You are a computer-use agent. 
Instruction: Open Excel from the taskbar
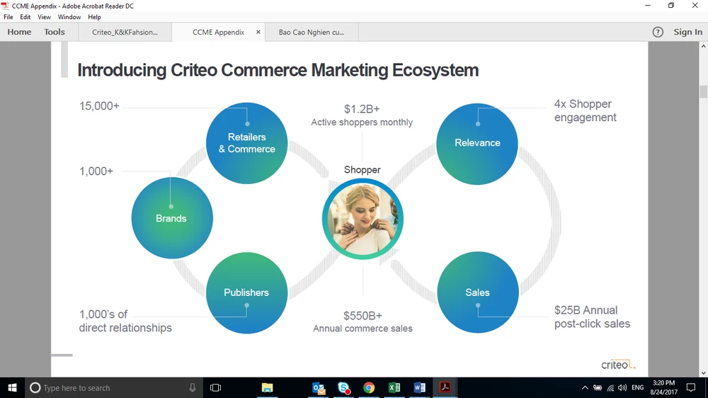pyautogui.click(x=394, y=388)
